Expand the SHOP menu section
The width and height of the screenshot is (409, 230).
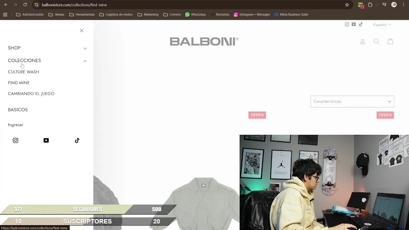coord(85,48)
